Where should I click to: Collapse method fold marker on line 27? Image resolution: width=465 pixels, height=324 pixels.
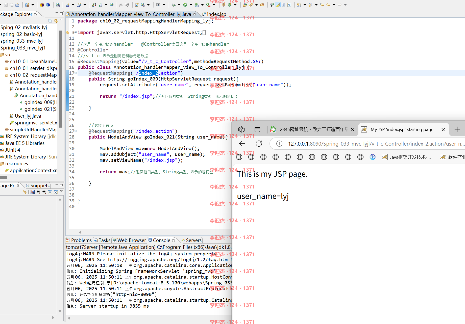click(x=76, y=131)
